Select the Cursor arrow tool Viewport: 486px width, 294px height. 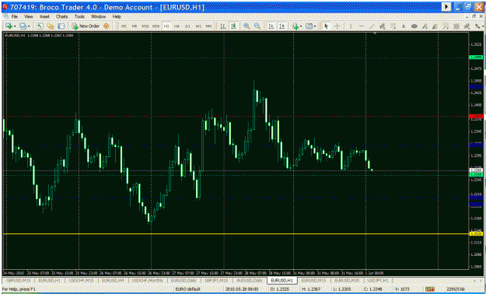326,26
